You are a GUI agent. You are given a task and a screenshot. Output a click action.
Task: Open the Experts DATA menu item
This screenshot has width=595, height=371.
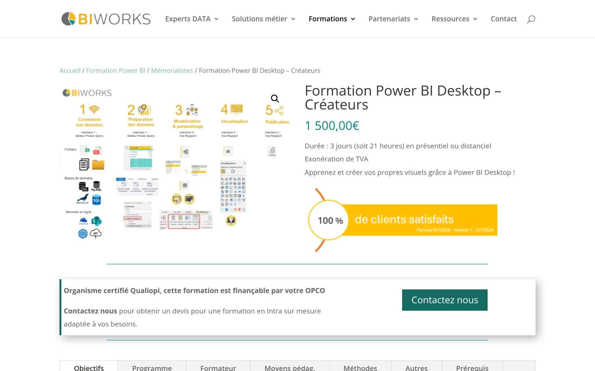(x=188, y=19)
